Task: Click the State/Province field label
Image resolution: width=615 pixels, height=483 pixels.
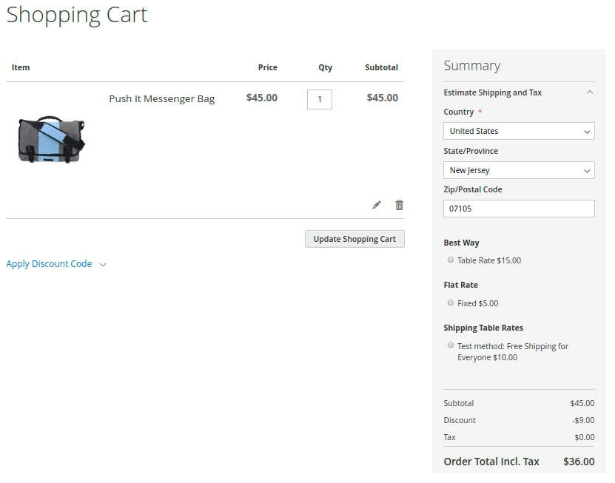Action: pyautogui.click(x=471, y=151)
